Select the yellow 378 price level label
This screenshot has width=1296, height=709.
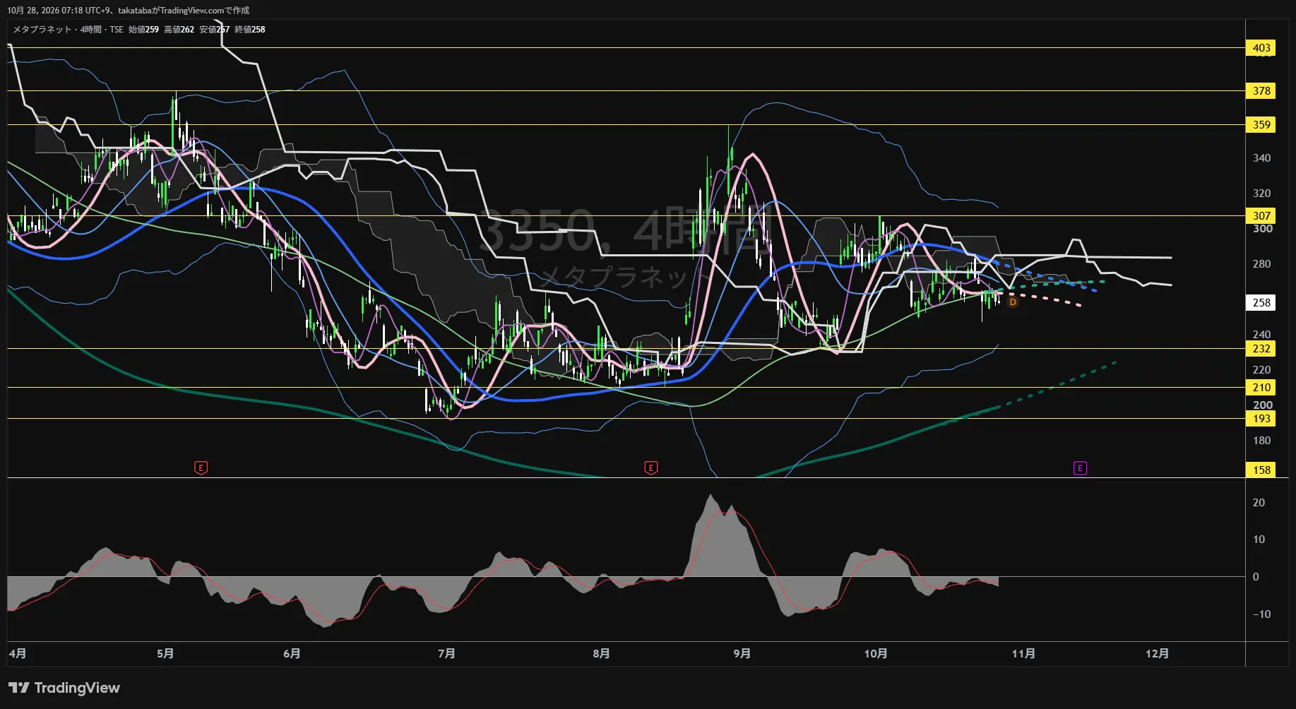click(x=1261, y=90)
